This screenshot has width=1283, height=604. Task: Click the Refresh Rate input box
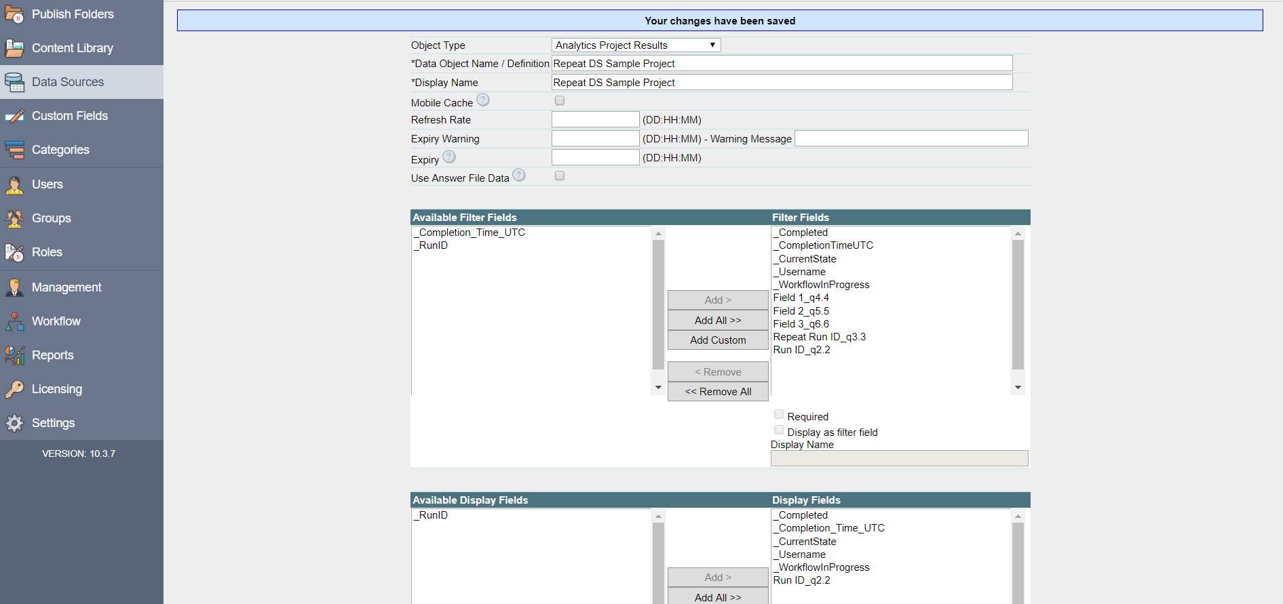596,119
